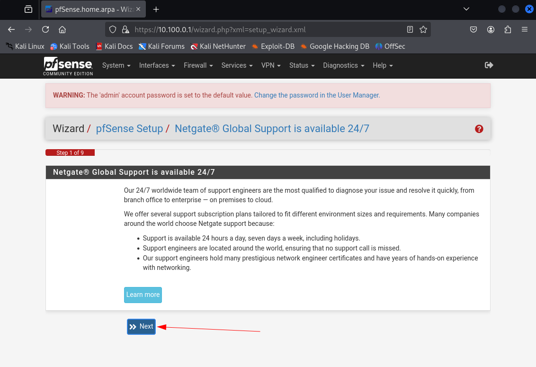Image resolution: width=536 pixels, height=367 pixels.
Task: Open Google Hacking DB bookmark
Action: pyautogui.click(x=335, y=46)
